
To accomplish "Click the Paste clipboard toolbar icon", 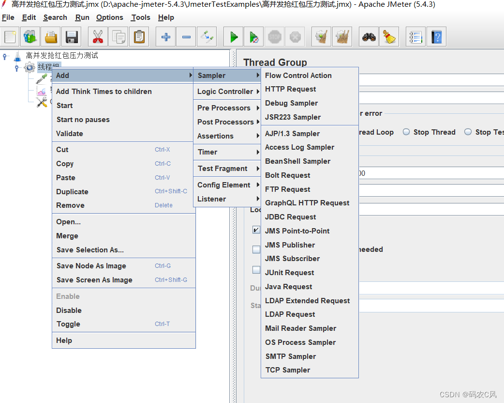I will 139,37.
